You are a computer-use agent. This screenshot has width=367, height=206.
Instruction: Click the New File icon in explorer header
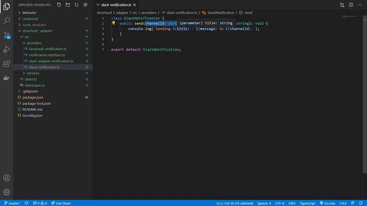point(59,5)
